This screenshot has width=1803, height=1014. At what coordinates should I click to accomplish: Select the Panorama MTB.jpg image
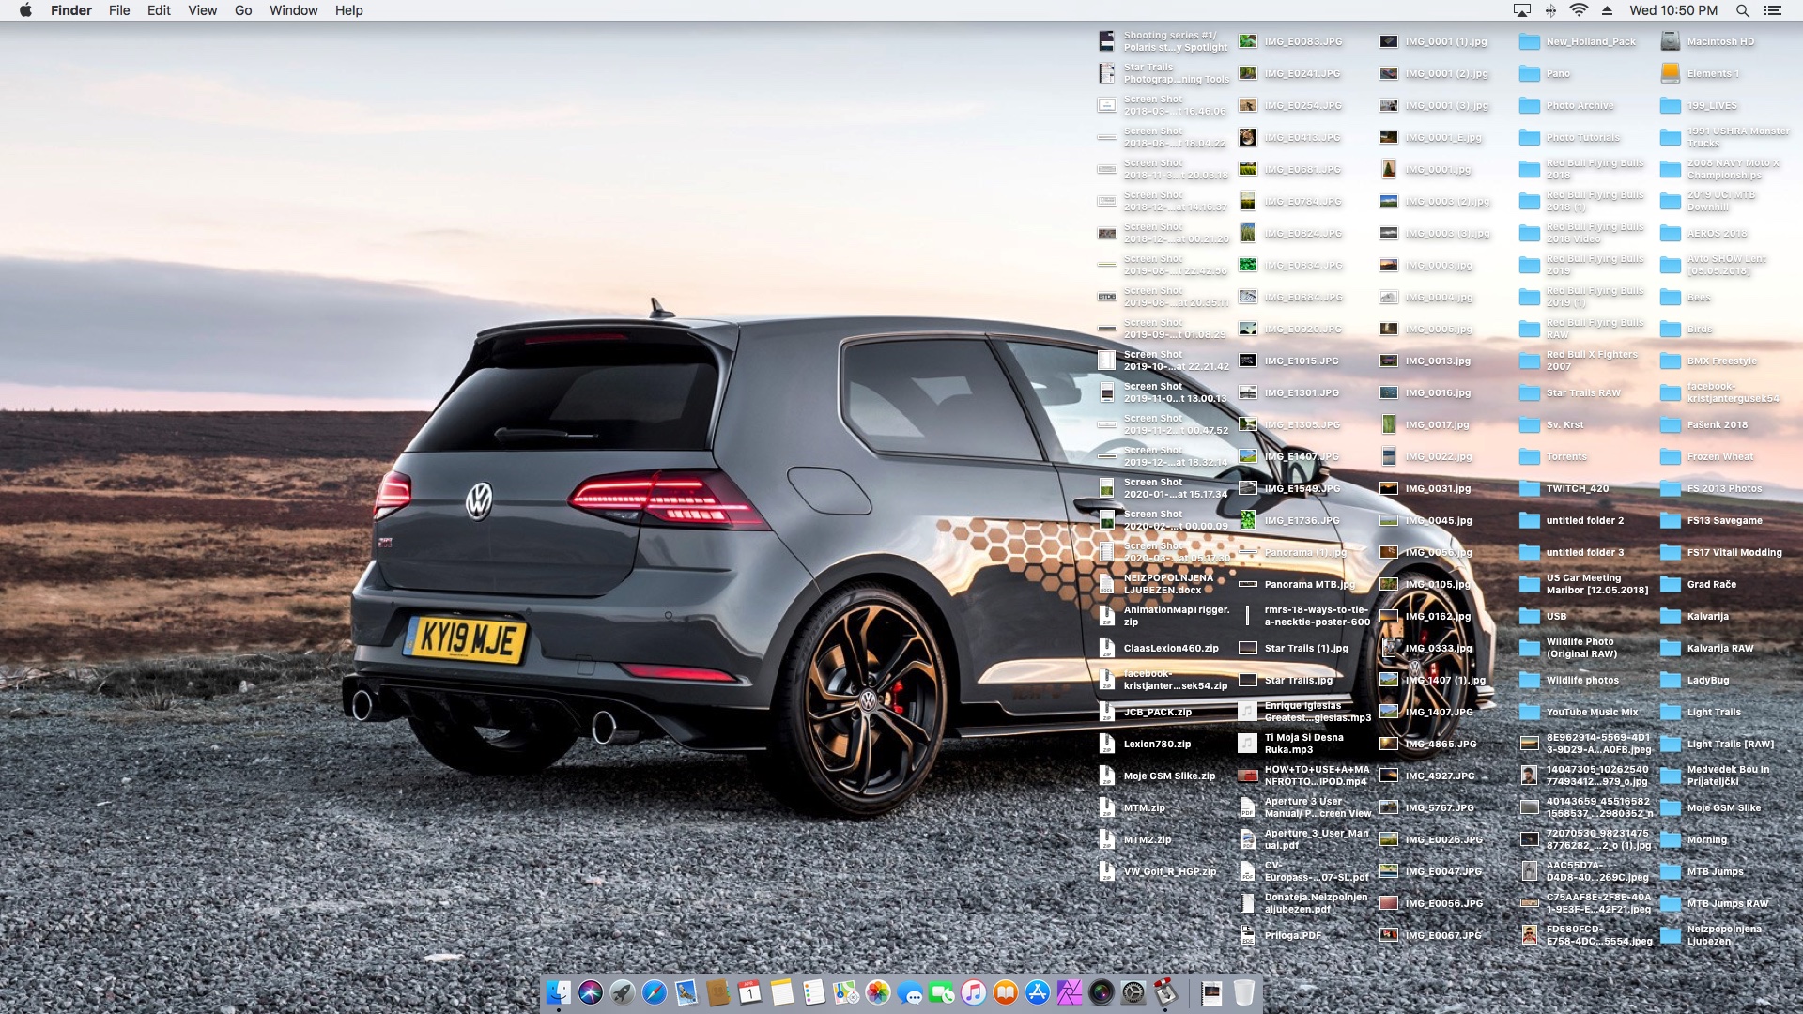(x=1297, y=584)
